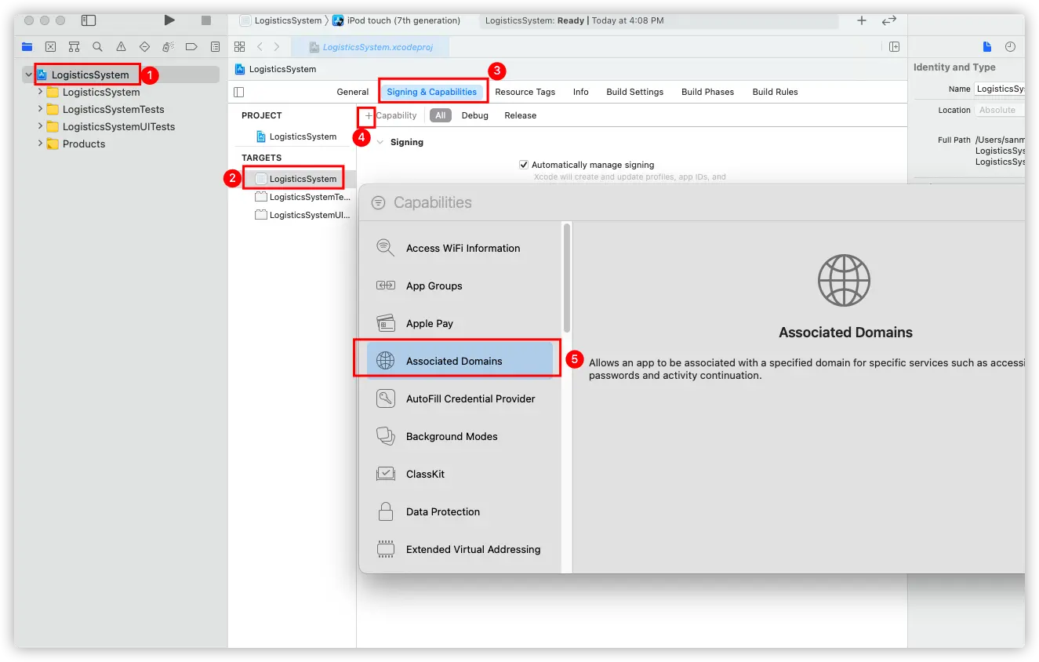Toggle Automatically manage signing checkbox

coord(524,165)
